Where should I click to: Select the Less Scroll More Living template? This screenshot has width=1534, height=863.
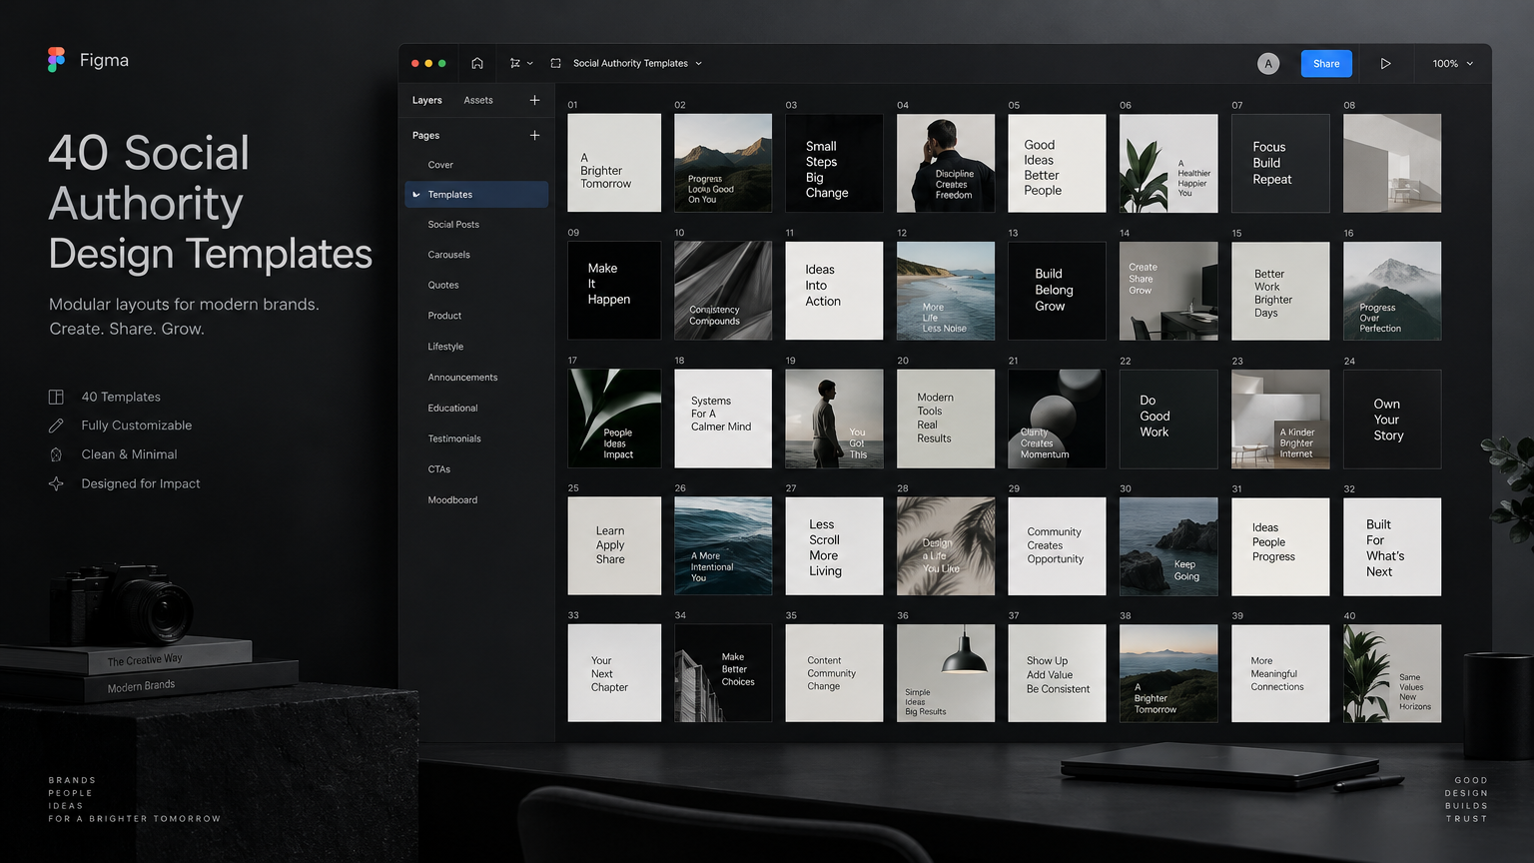click(834, 545)
